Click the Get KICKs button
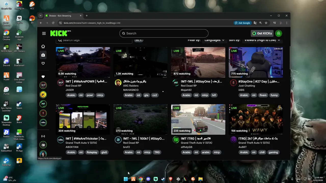Viewport: 326px width, 183px height. [x=262, y=33]
